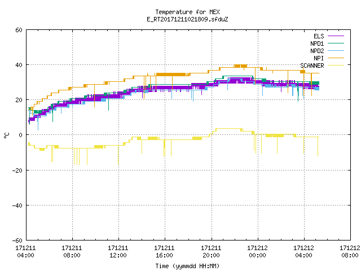Screen dimensions: 361x271
Task: Click the x-axis label 171211 16:00
Action: pos(164,252)
